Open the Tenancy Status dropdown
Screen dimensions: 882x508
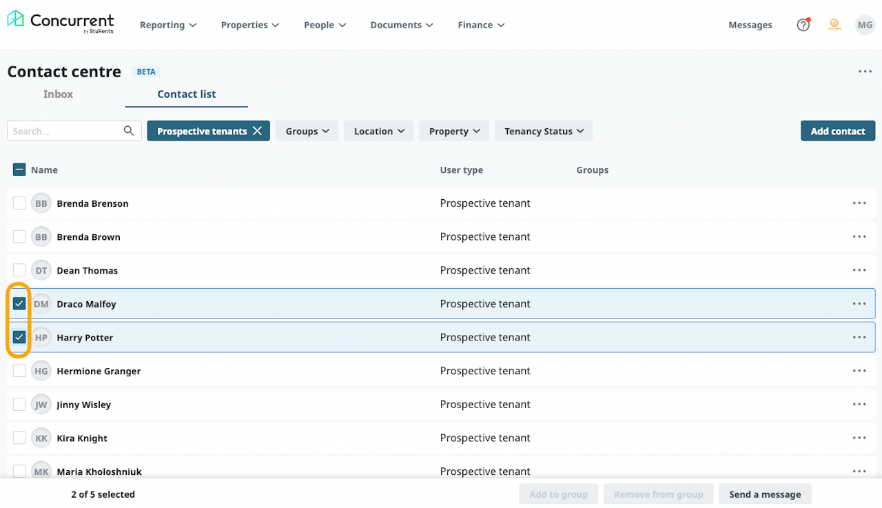(544, 131)
